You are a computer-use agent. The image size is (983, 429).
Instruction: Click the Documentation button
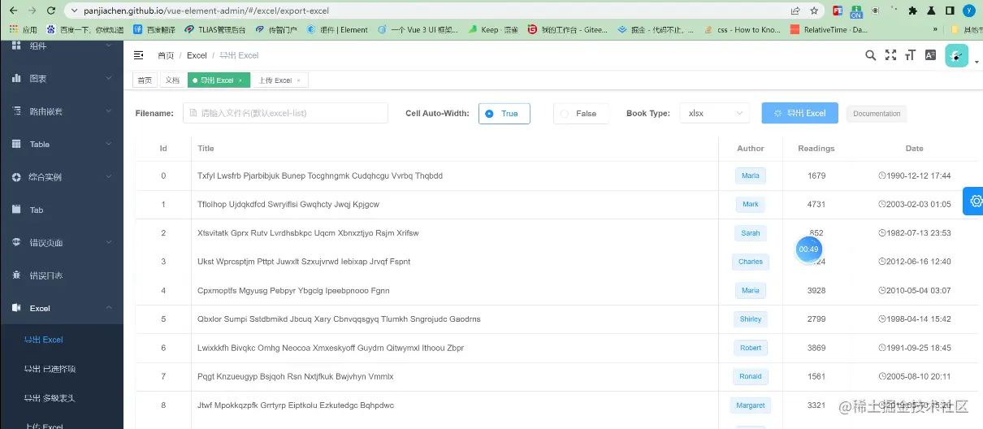877,114
